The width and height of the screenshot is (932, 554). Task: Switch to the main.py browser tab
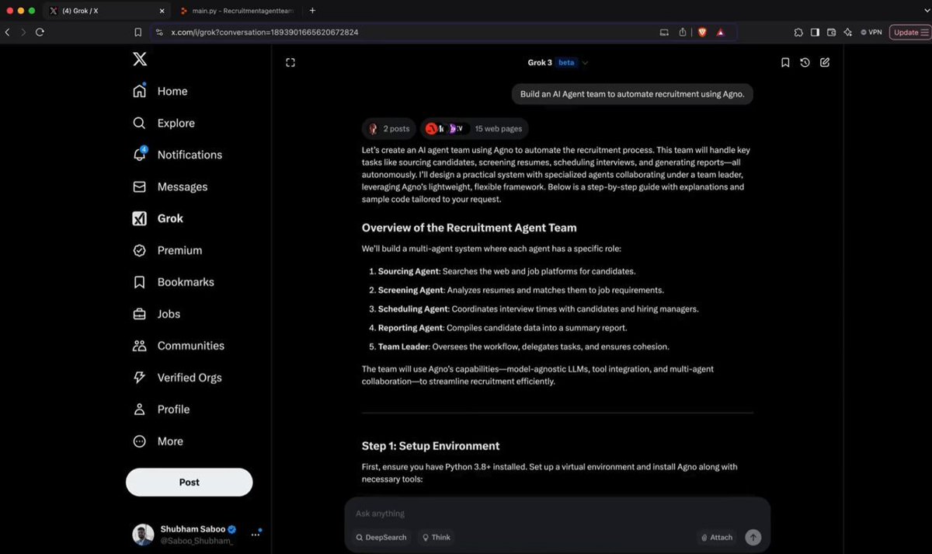(x=236, y=11)
